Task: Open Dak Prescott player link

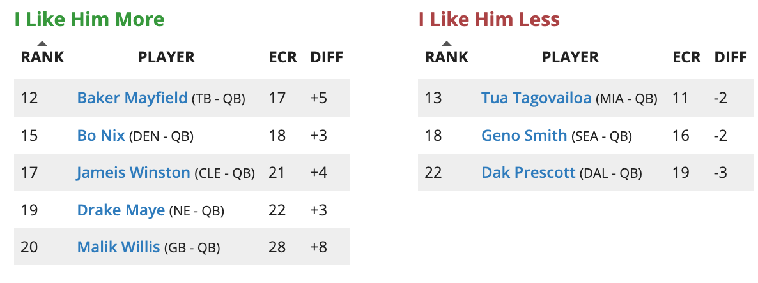Action: point(529,173)
